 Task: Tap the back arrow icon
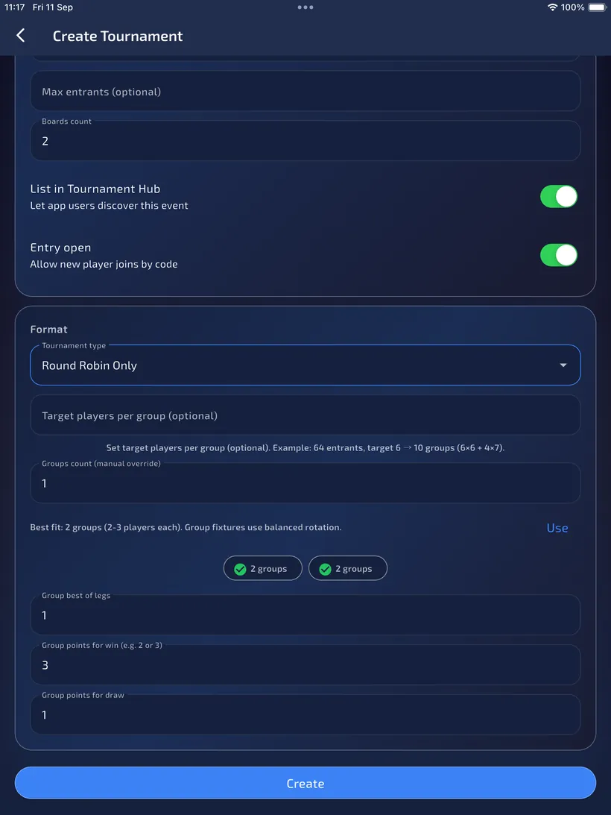tap(20, 35)
